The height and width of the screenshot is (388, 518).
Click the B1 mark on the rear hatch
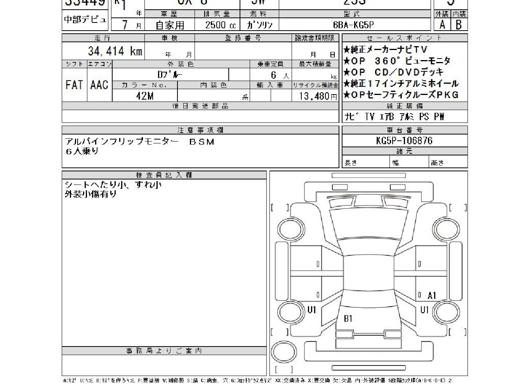click(348, 319)
